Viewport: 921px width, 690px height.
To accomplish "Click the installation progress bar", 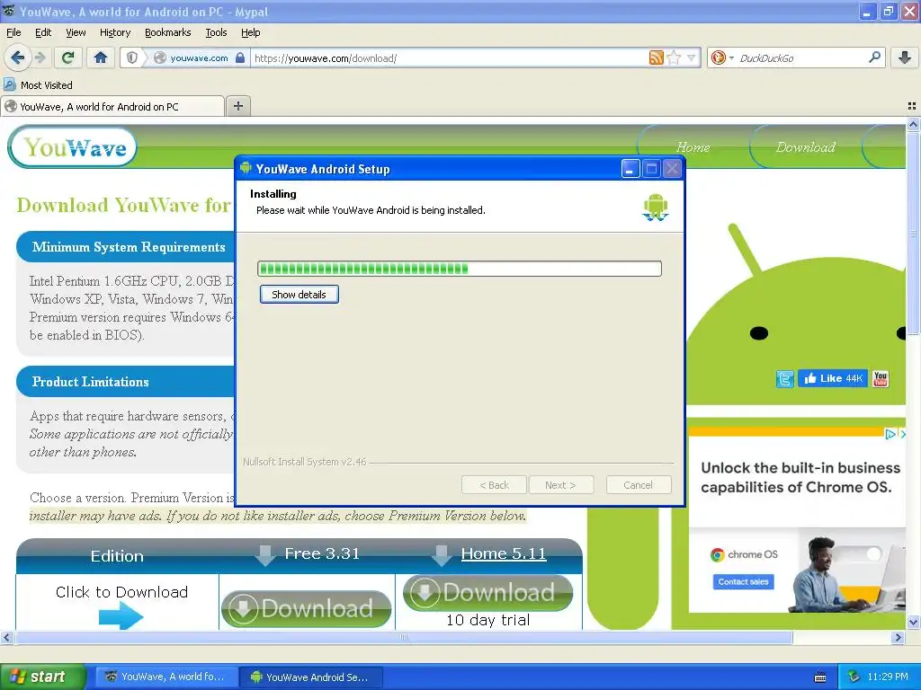I will pyautogui.click(x=460, y=269).
